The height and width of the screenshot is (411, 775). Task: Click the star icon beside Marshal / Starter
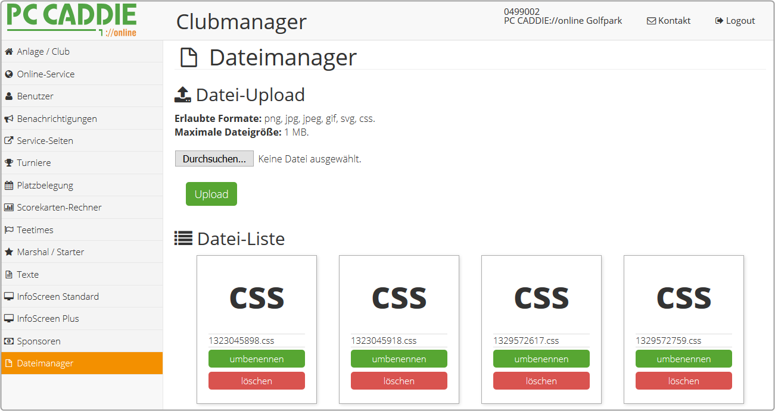pos(9,252)
